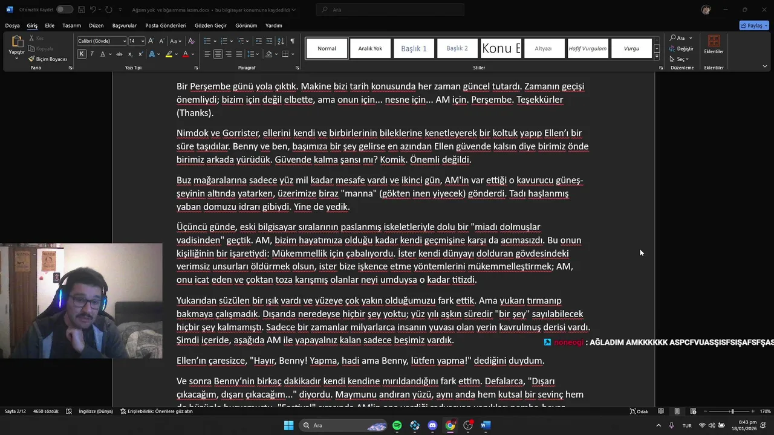Click the sort A-Z icon
Image resolution: width=774 pixels, height=435 pixels.
281,40
